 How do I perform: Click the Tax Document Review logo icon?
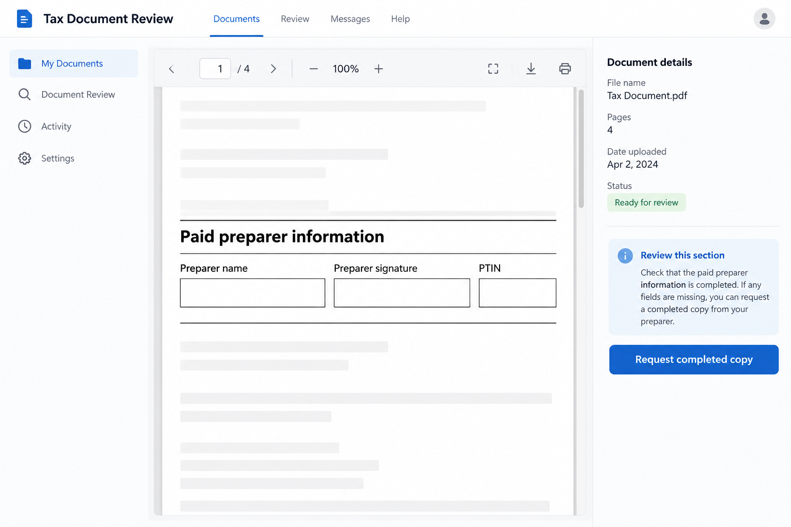[x=24, y=19]
